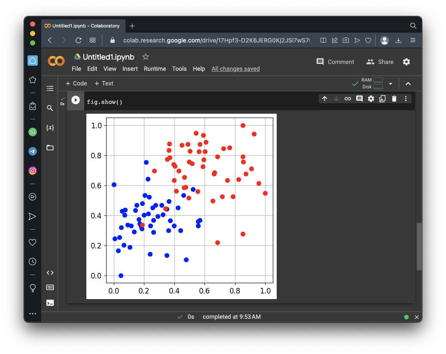Open Opera player sidebar icon
This screenshot has width=446, height=354.
click(x=33, y=197)
